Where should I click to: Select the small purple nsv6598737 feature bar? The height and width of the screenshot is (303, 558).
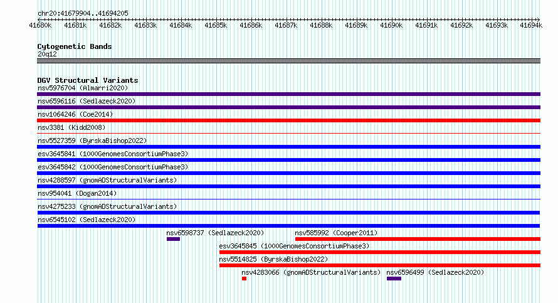(x=173, y=239)
